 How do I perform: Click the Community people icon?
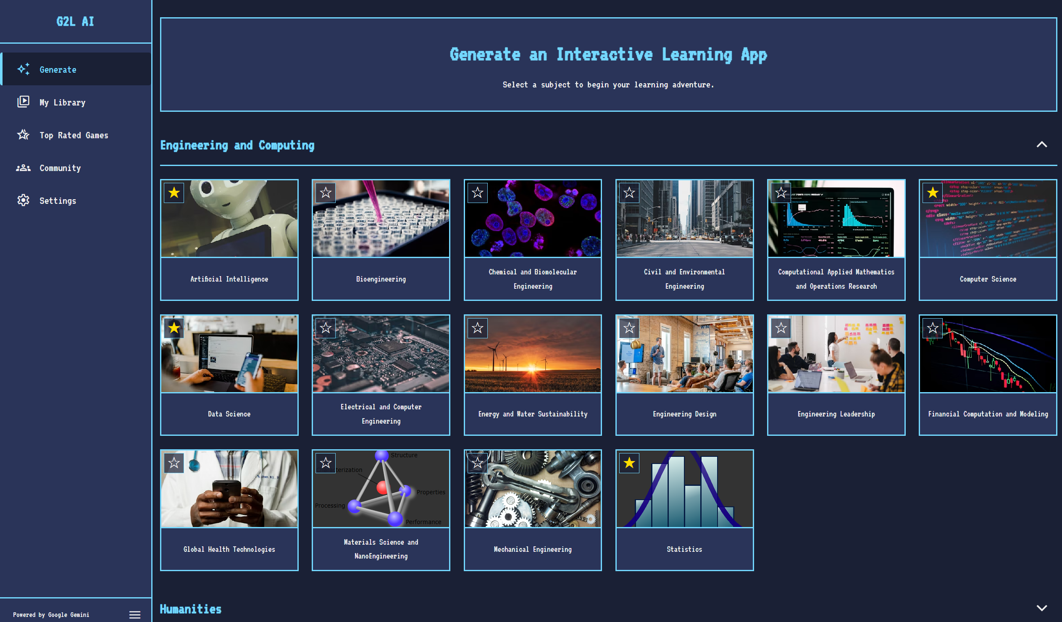pos(23,168)
